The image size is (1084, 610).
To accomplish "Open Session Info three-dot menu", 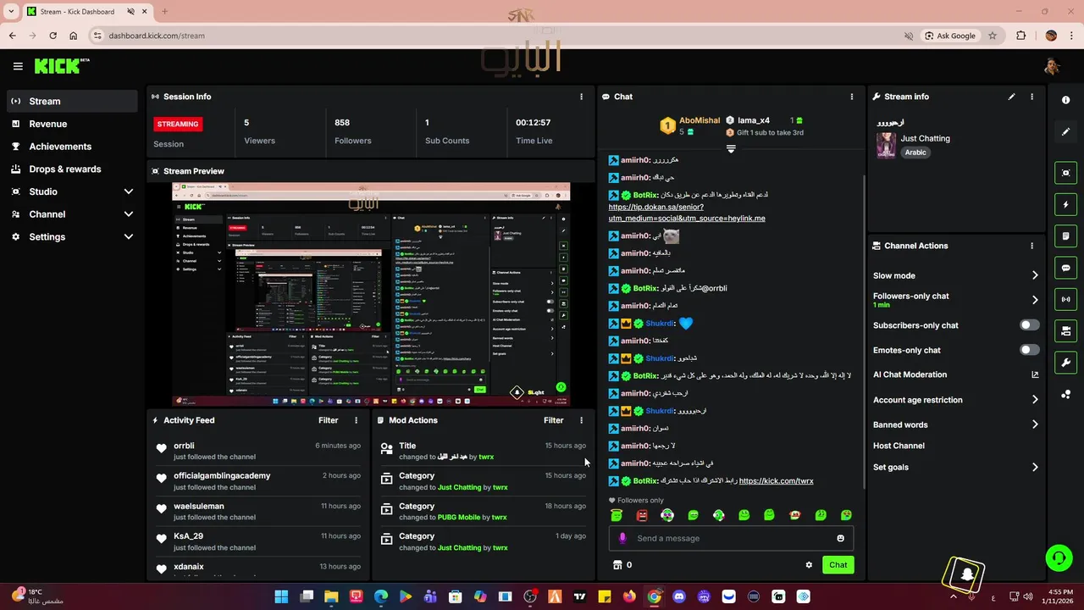I will [581, 97].
